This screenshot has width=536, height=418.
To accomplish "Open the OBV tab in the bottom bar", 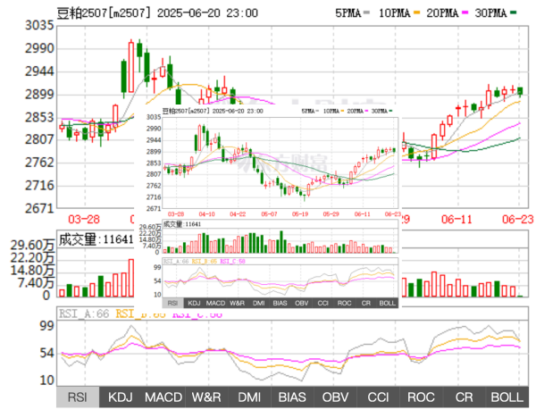I will pyautogui.click(x=336, y=397).
